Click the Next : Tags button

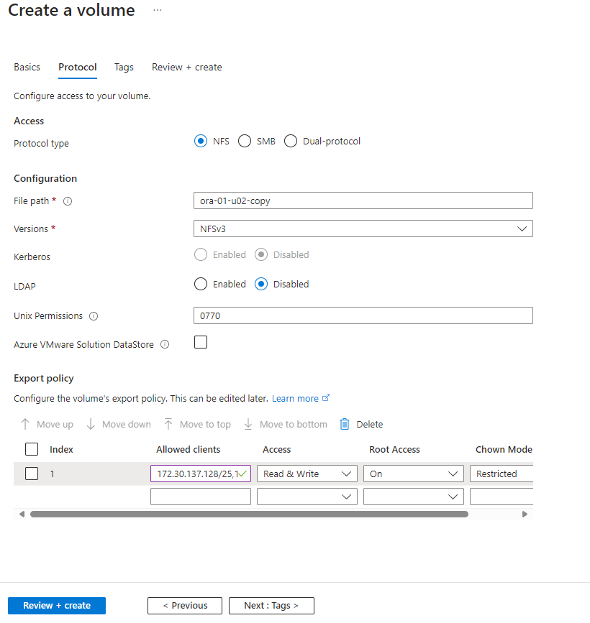click(271, 605)
